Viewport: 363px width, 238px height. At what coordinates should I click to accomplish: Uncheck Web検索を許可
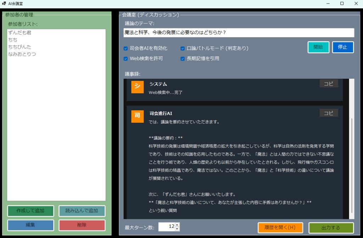click(x=125, y=59)
